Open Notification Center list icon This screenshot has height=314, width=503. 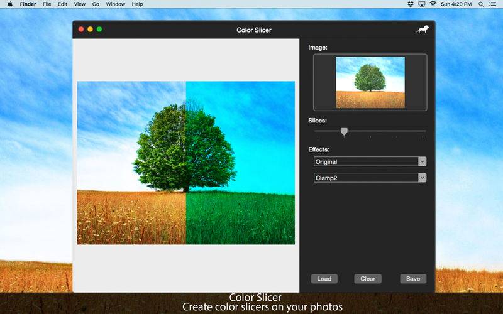pyautogui.click(x=493, y=4)
